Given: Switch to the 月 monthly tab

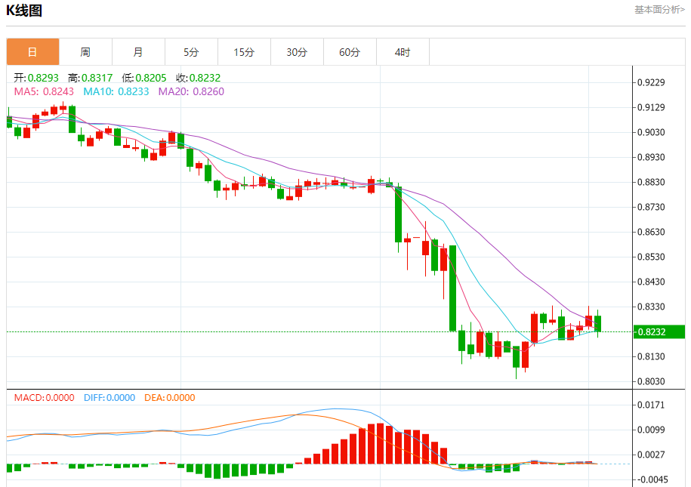Looking at the screenshot, I should tap(138, 52).
